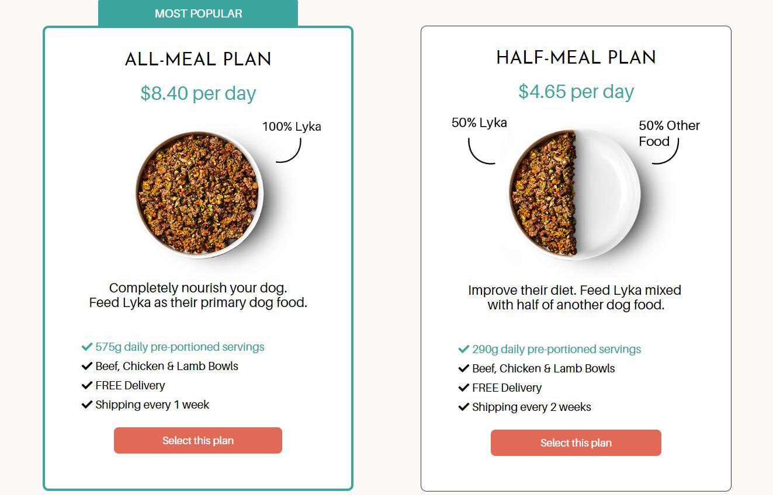The image size is (773, 495).
Task: Click the 50% Lyka label
Action: coord(479,123)
